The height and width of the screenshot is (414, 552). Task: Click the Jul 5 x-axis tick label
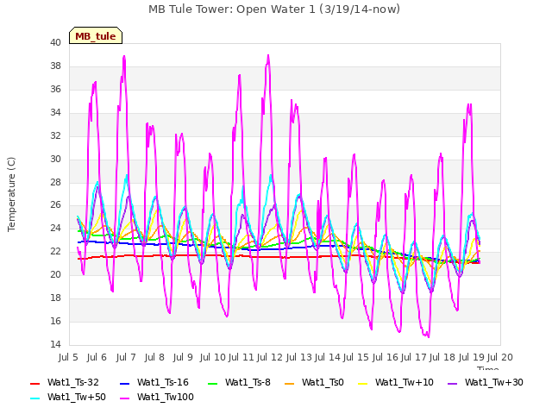(x=68, y=358)
